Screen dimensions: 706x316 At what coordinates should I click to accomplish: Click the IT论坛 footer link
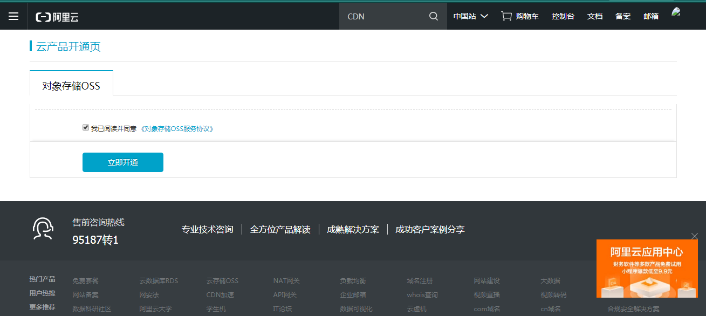coord(283,309)
